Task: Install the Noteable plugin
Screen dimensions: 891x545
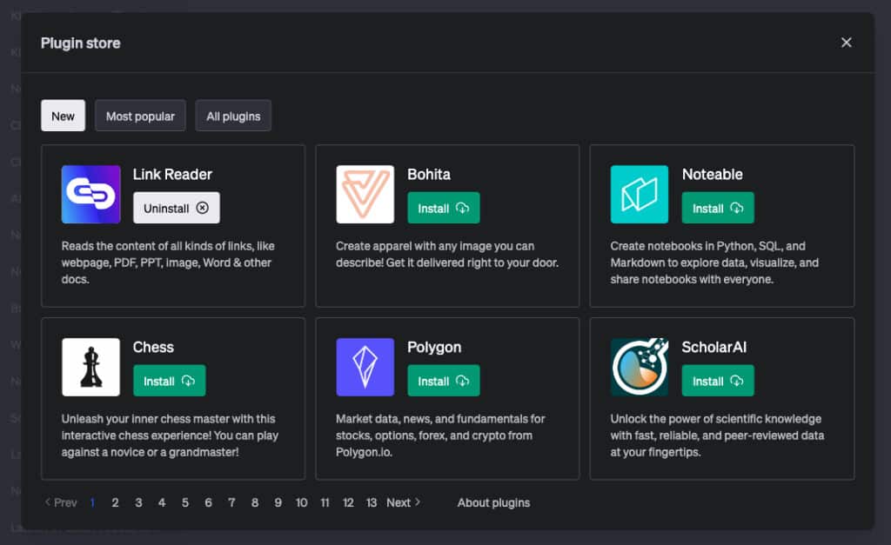Action: (x=718, y=208)
